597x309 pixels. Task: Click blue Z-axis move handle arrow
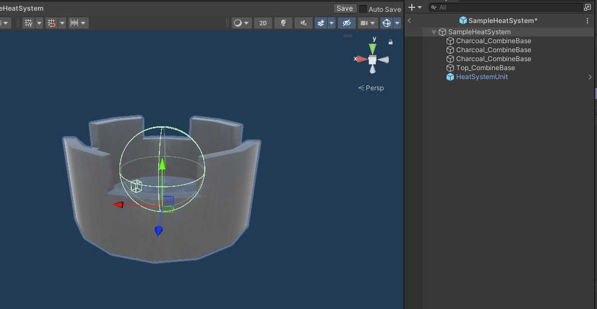(159, 231)
